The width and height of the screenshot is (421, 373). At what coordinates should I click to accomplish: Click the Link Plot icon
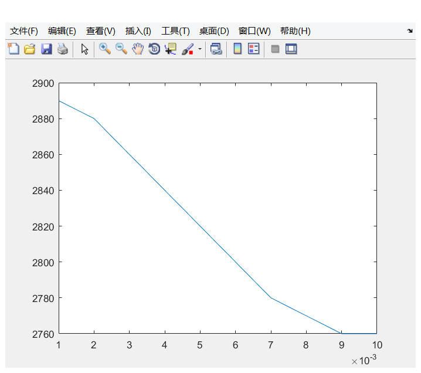point(216,49)
